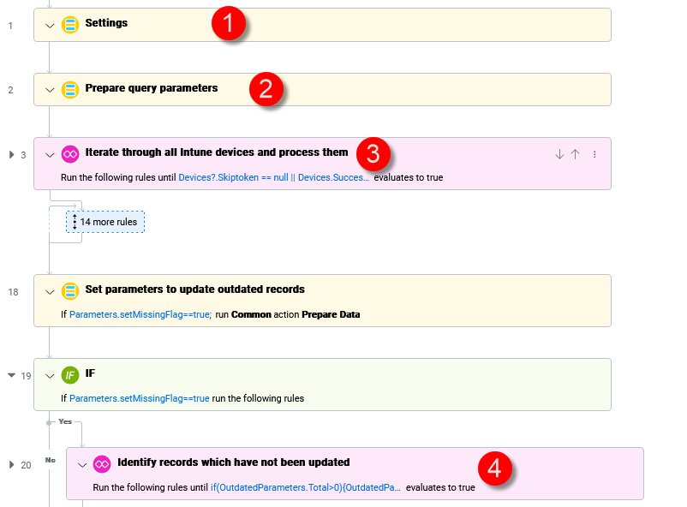Viewport: 687px width, 507px height.
Task: Click the loop icon on Identify records block
Action: tap(101, 462)
